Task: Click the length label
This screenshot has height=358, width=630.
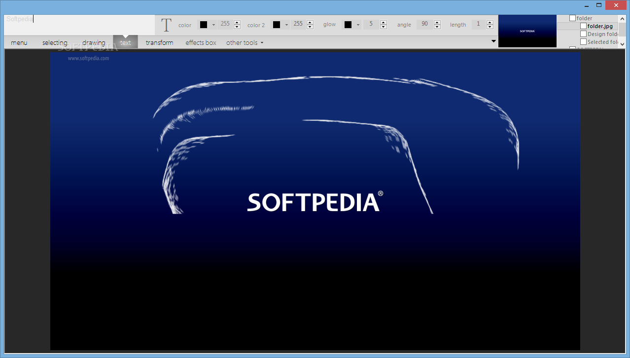Action: tap(458, 25)
